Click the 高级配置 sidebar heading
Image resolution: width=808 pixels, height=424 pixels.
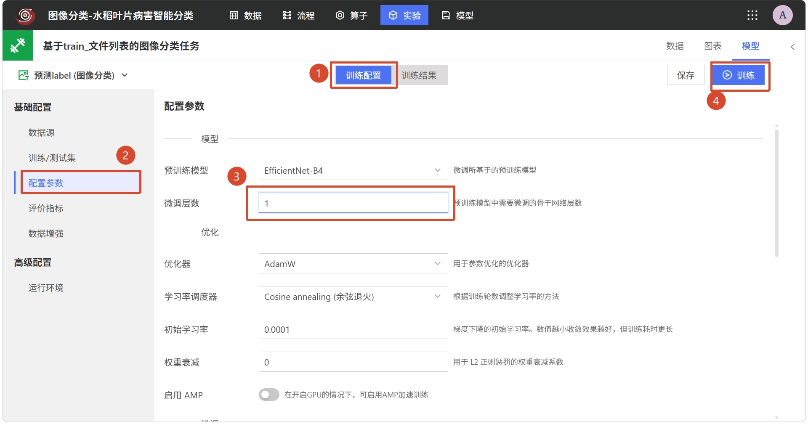[33, 262]
